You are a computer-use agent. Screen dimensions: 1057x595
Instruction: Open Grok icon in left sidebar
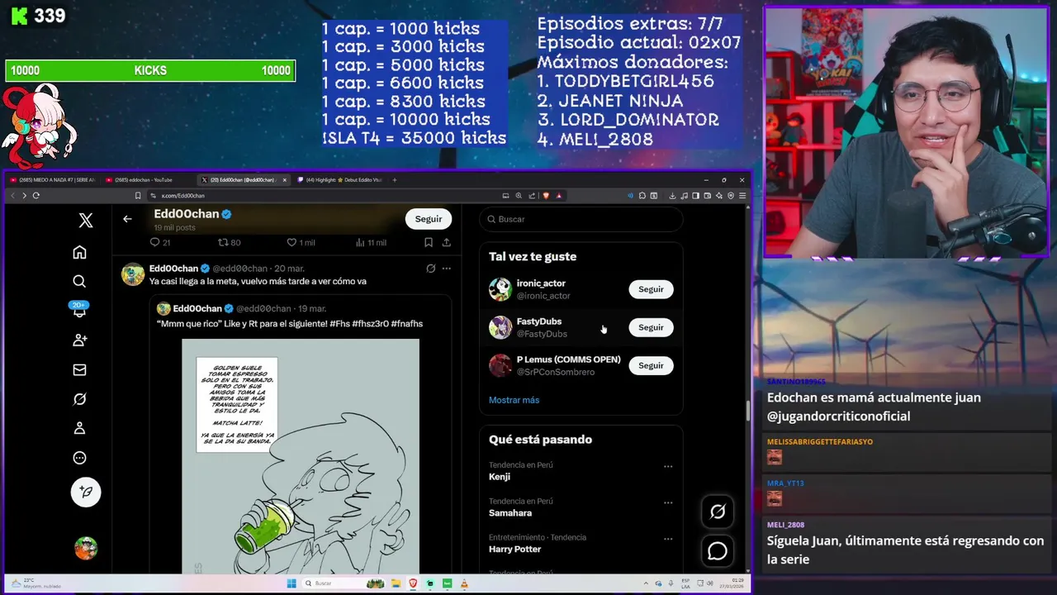coord(79,399)
